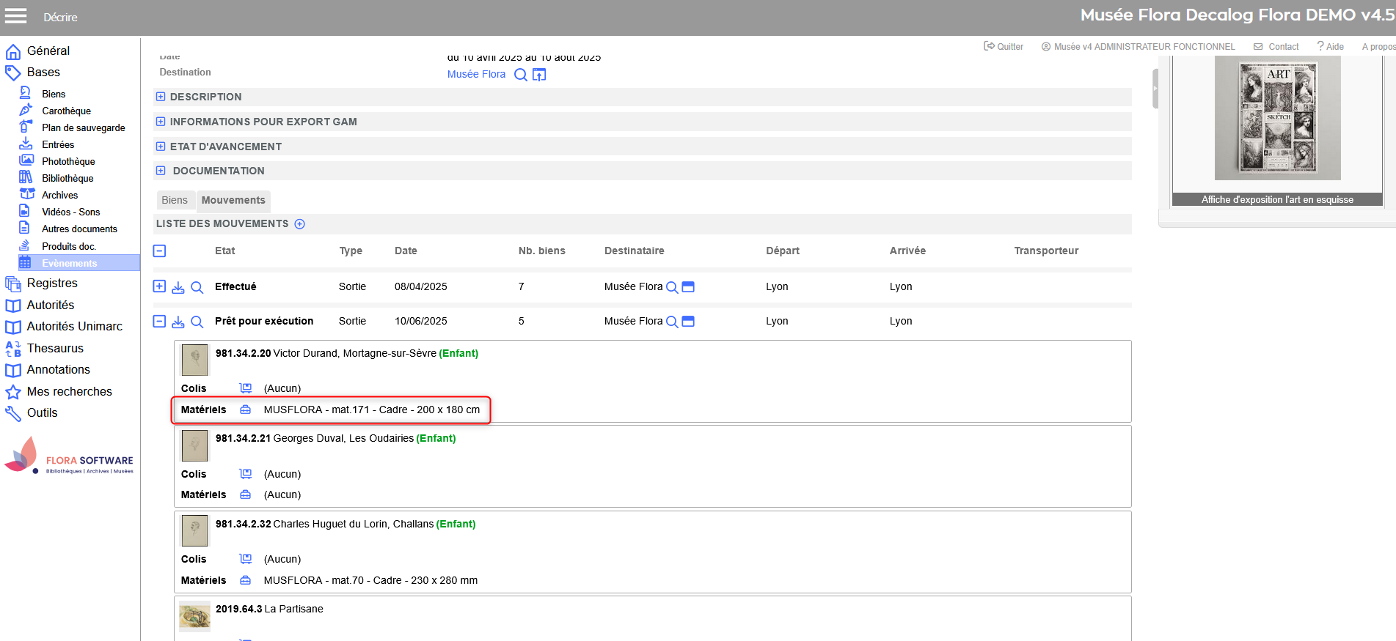Select the Mouvements tab
Viewport: 1396px width, 641px height.
pyautogui.click(x=233, y=200)
